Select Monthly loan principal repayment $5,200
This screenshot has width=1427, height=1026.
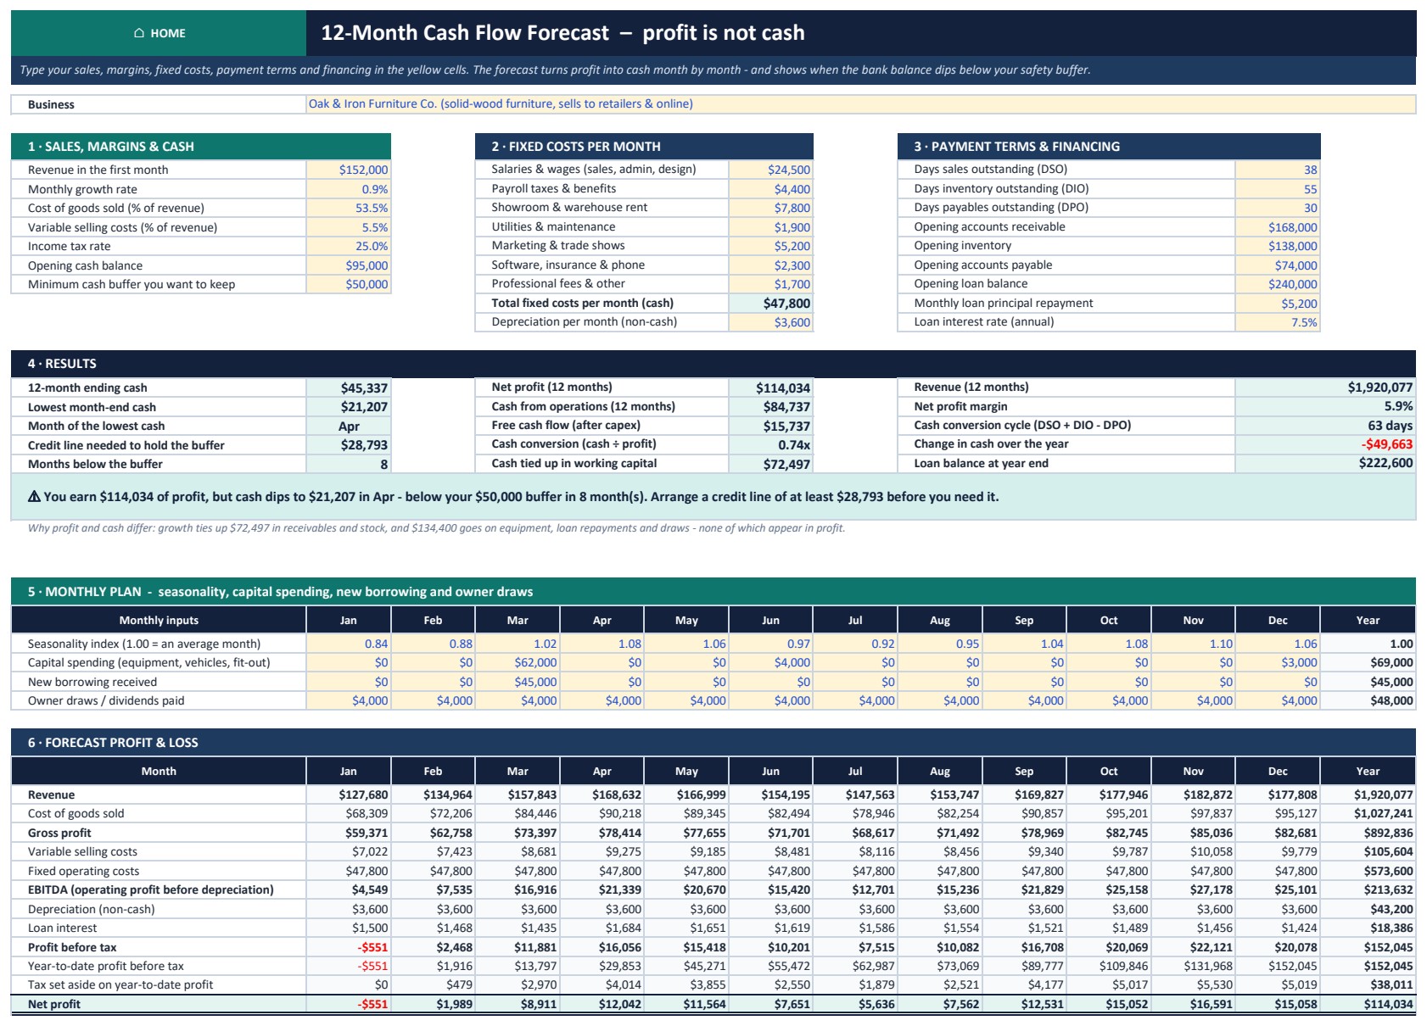pos(1278,304)
